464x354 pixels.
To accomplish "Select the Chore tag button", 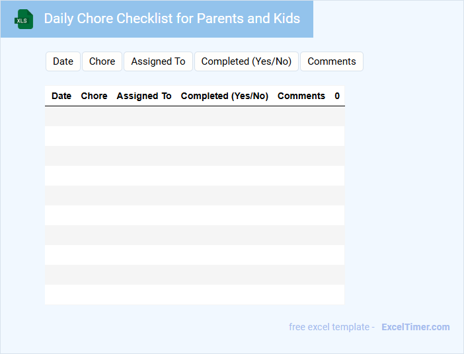I will click(x=102, y=61).
